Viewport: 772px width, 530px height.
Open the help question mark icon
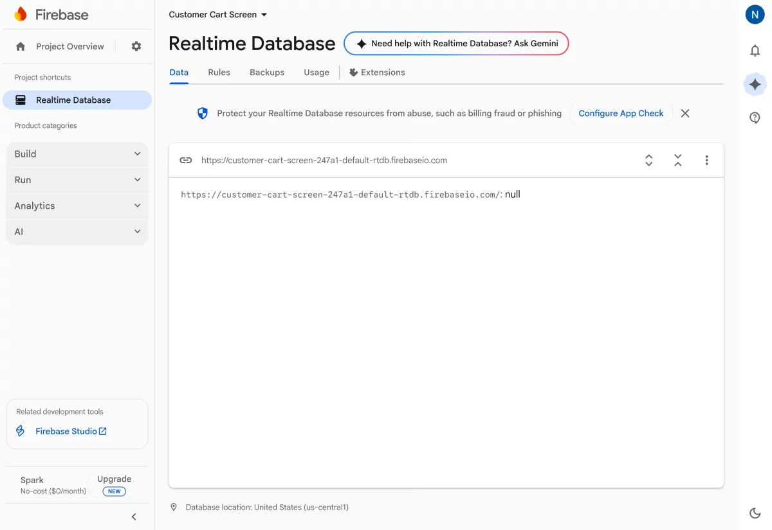tap(755, 118)
